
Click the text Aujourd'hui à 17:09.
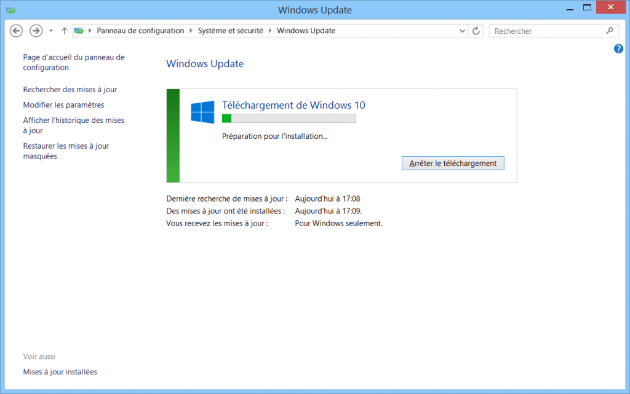tap(329, 211)
